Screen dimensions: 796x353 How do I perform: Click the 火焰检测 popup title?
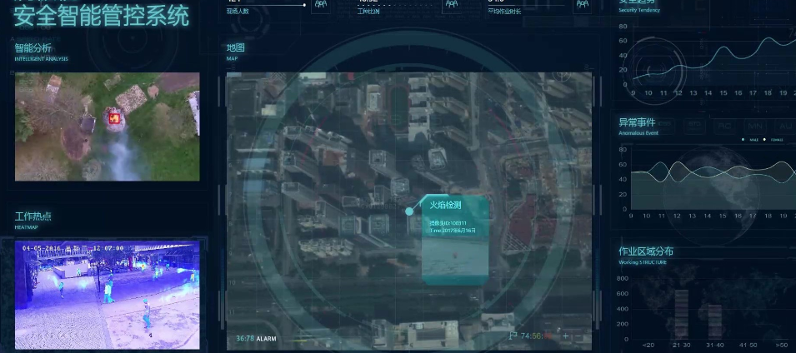445,205
